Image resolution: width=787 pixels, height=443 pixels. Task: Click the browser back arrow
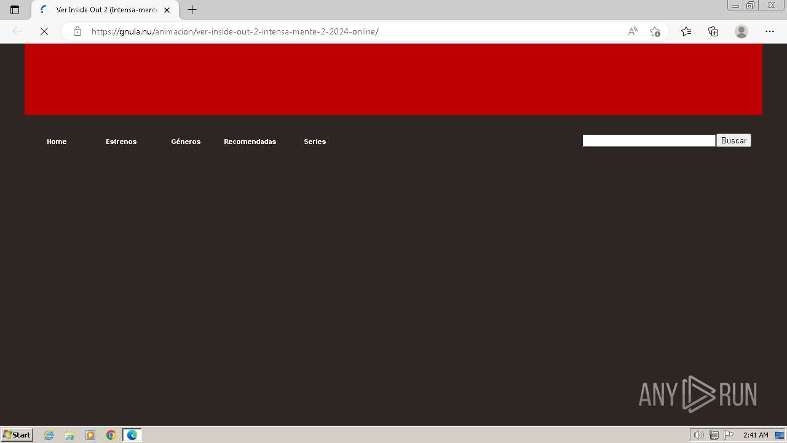[x=17, y=31]
